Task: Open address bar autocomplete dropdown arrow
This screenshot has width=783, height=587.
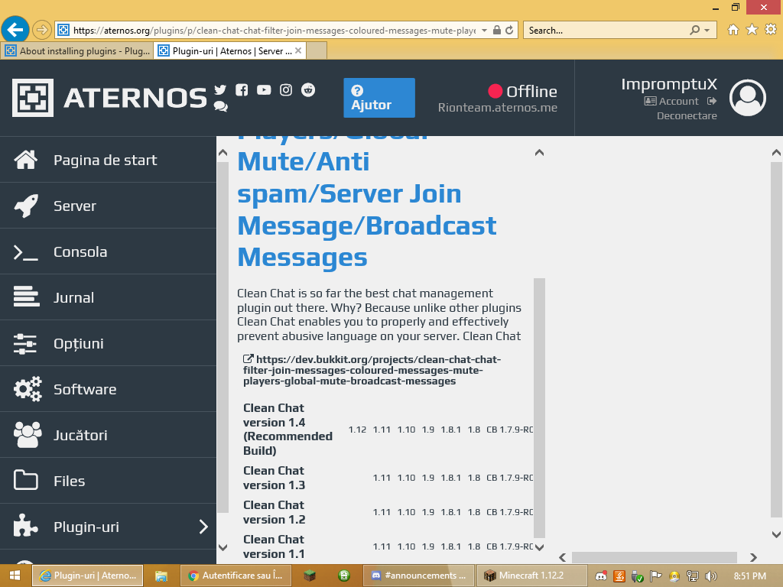Action: [x=484, y=31]
